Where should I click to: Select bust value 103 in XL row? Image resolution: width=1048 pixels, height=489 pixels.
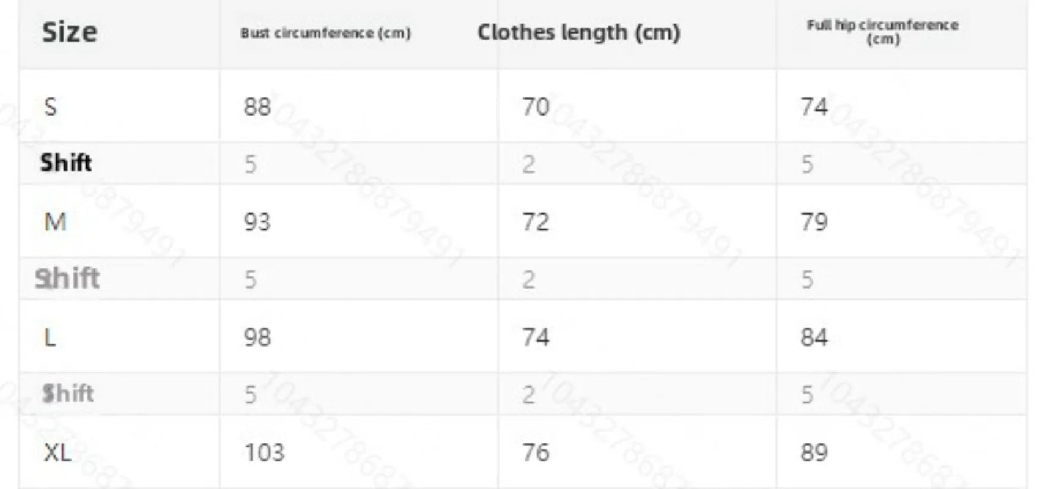[x=264, y=453]
